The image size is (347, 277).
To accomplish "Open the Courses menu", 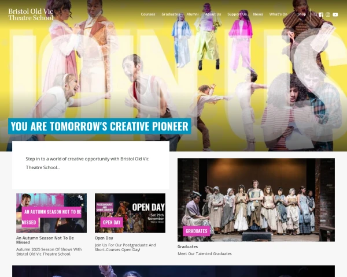I will [x=148, y=14].
